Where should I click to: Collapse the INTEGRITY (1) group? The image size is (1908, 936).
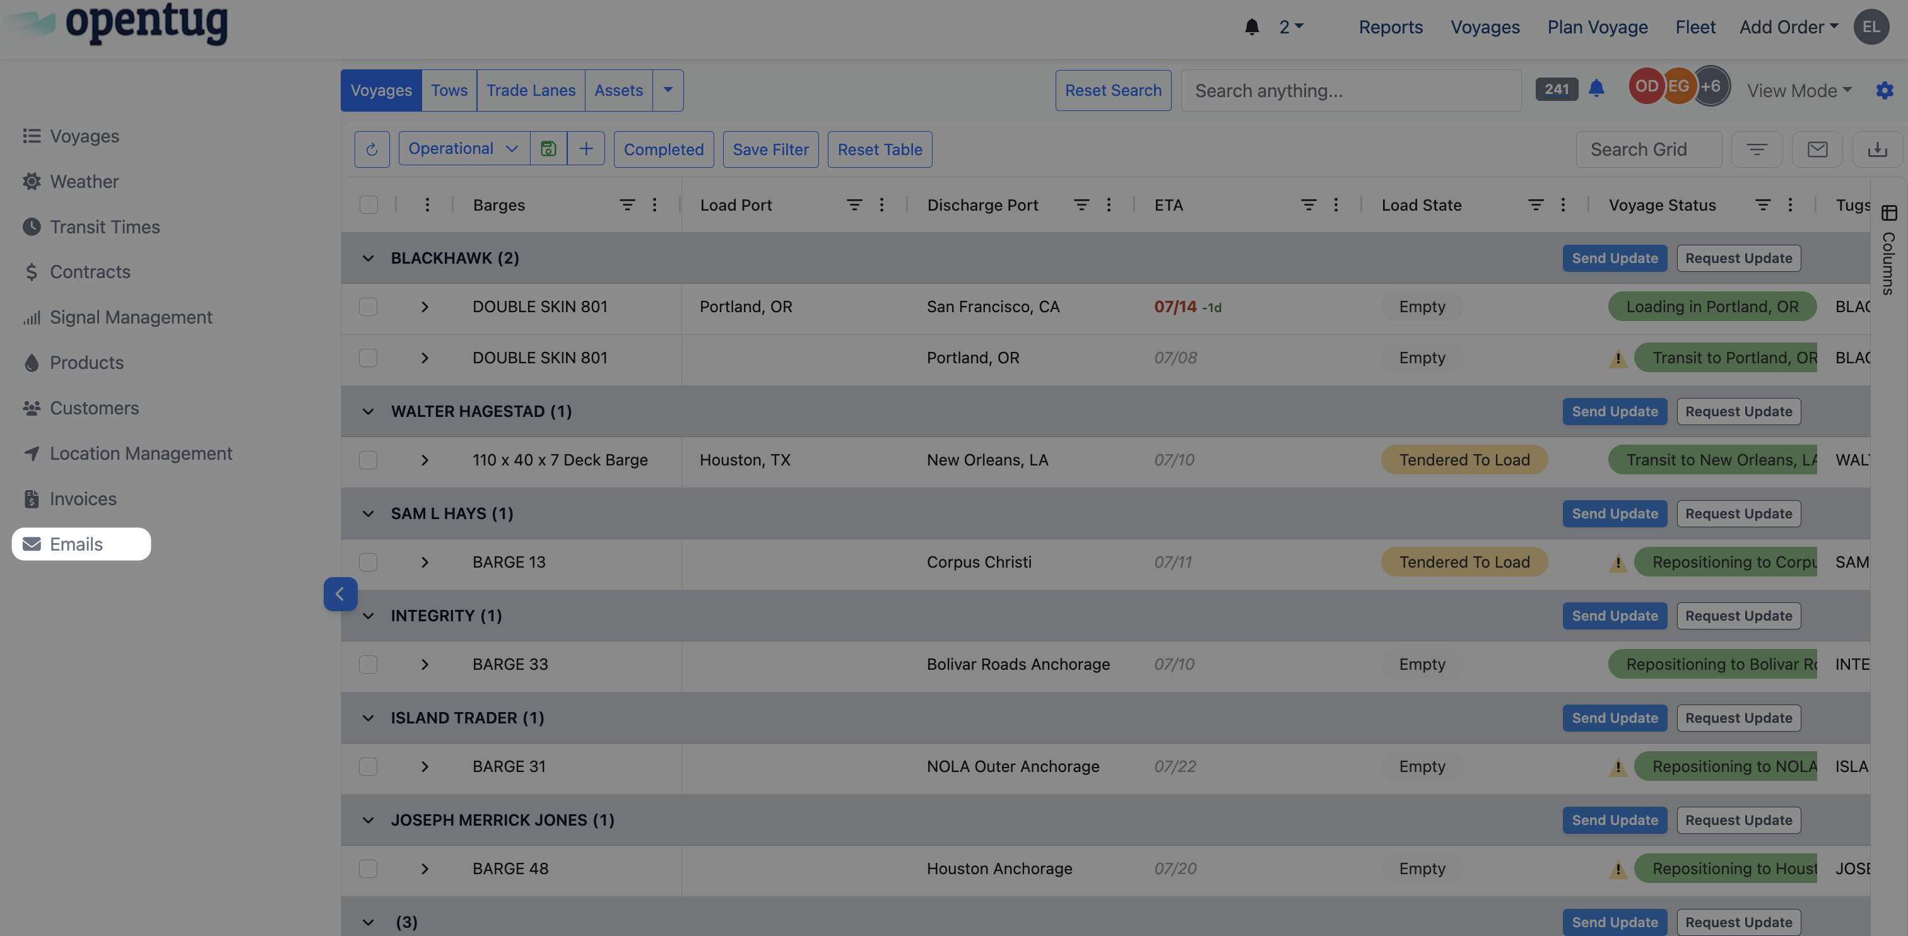point(368,616)
